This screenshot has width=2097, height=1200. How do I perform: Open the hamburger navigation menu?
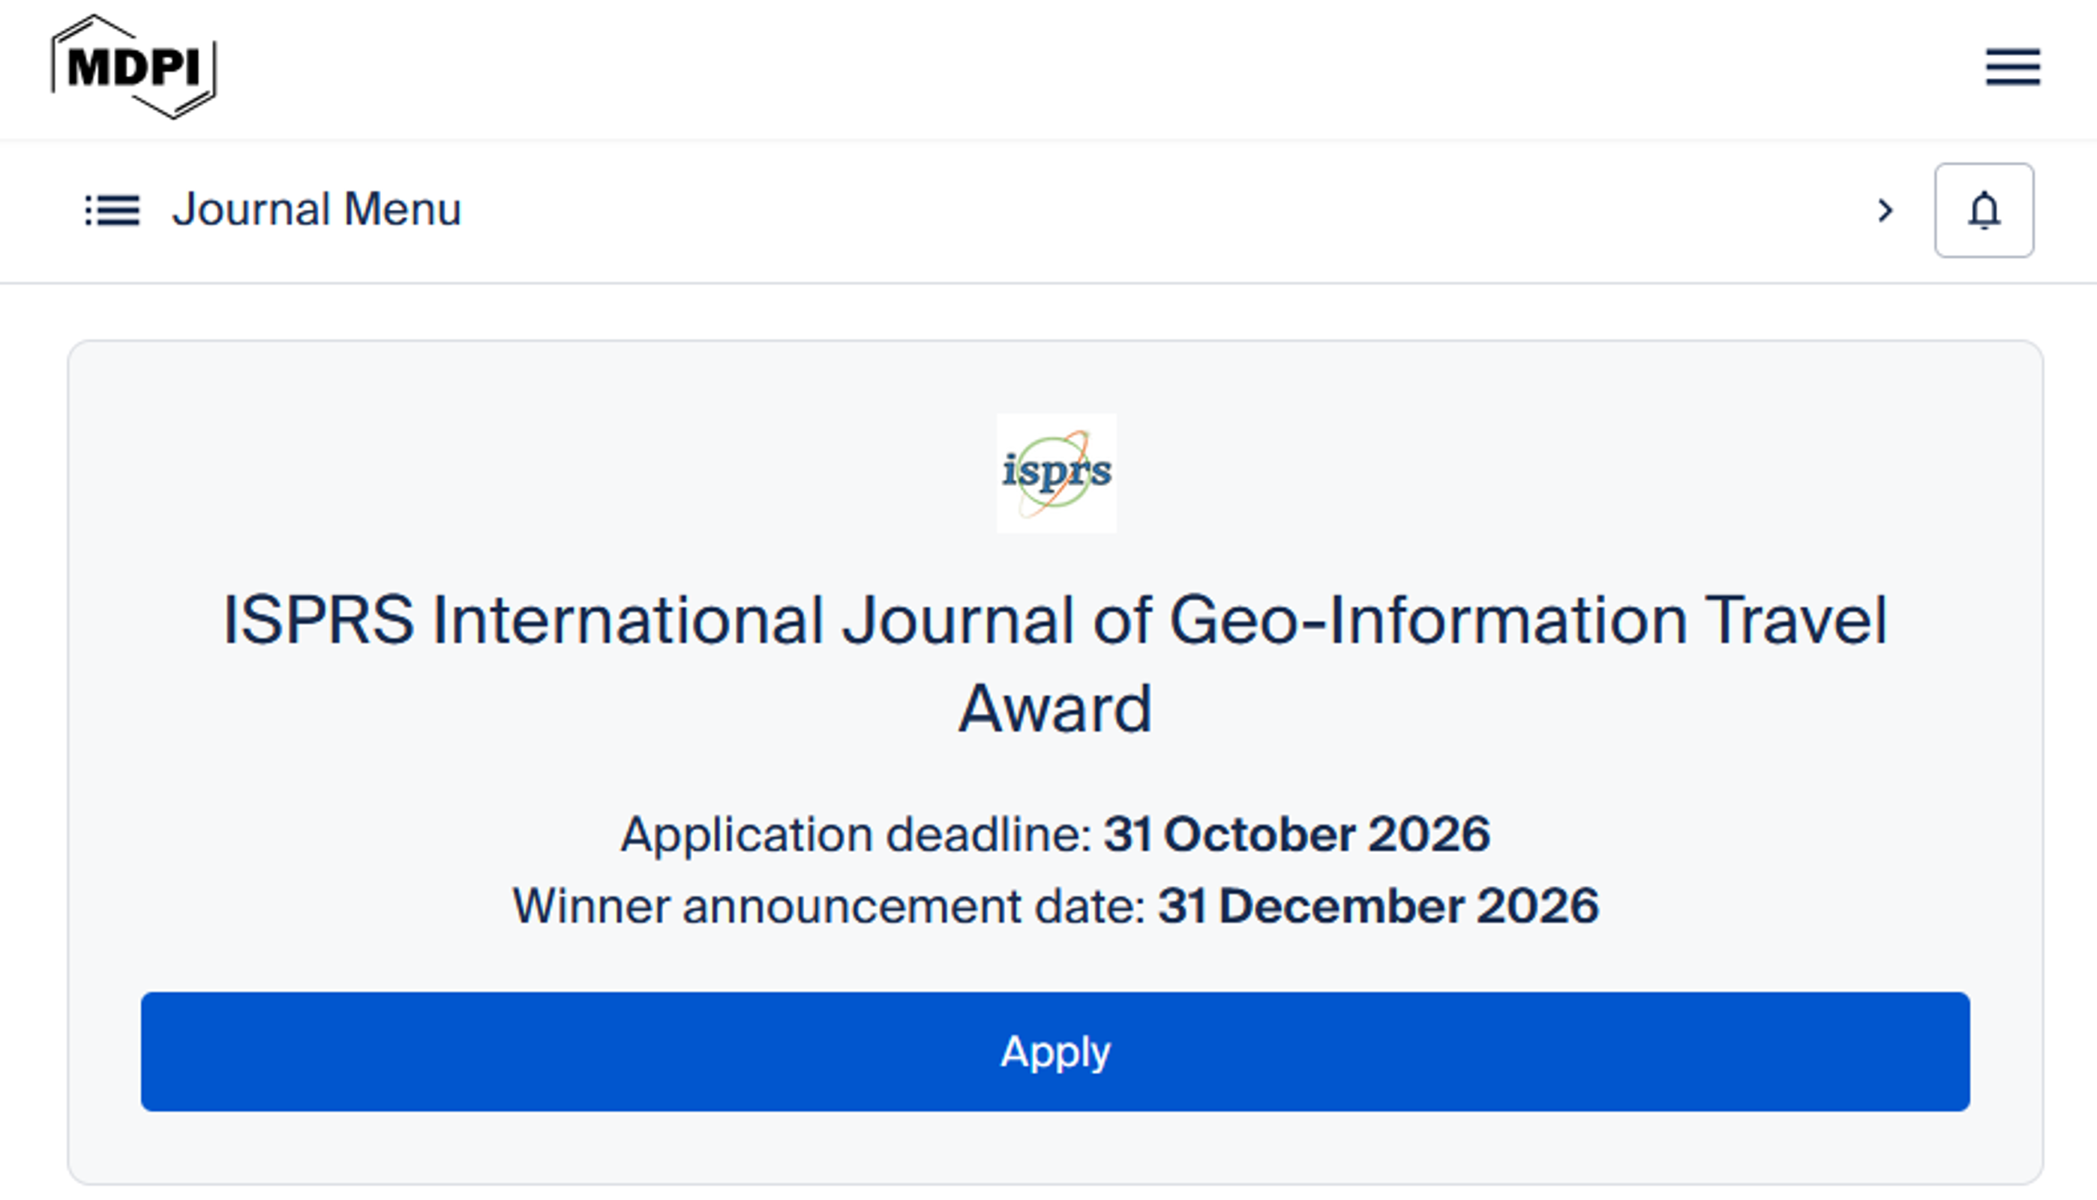2012,67
